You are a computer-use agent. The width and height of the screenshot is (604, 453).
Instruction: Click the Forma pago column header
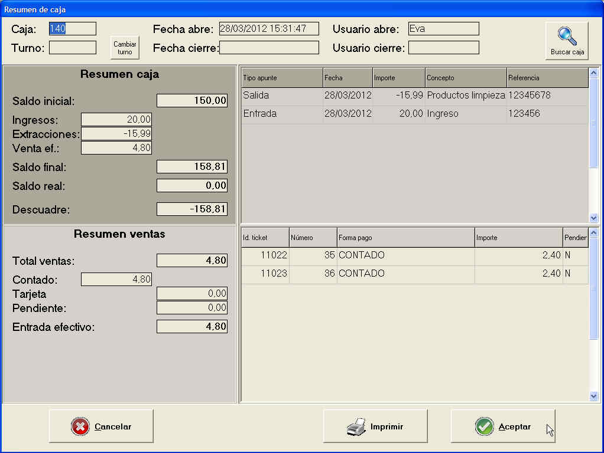[x=405, y=238]
